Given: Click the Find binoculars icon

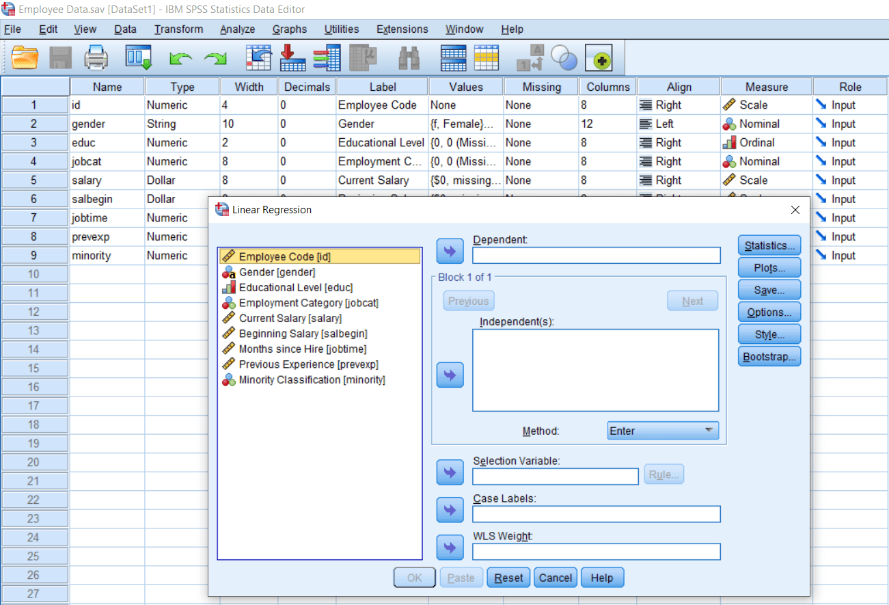Looking at the screenshot, I should [409, 58].
